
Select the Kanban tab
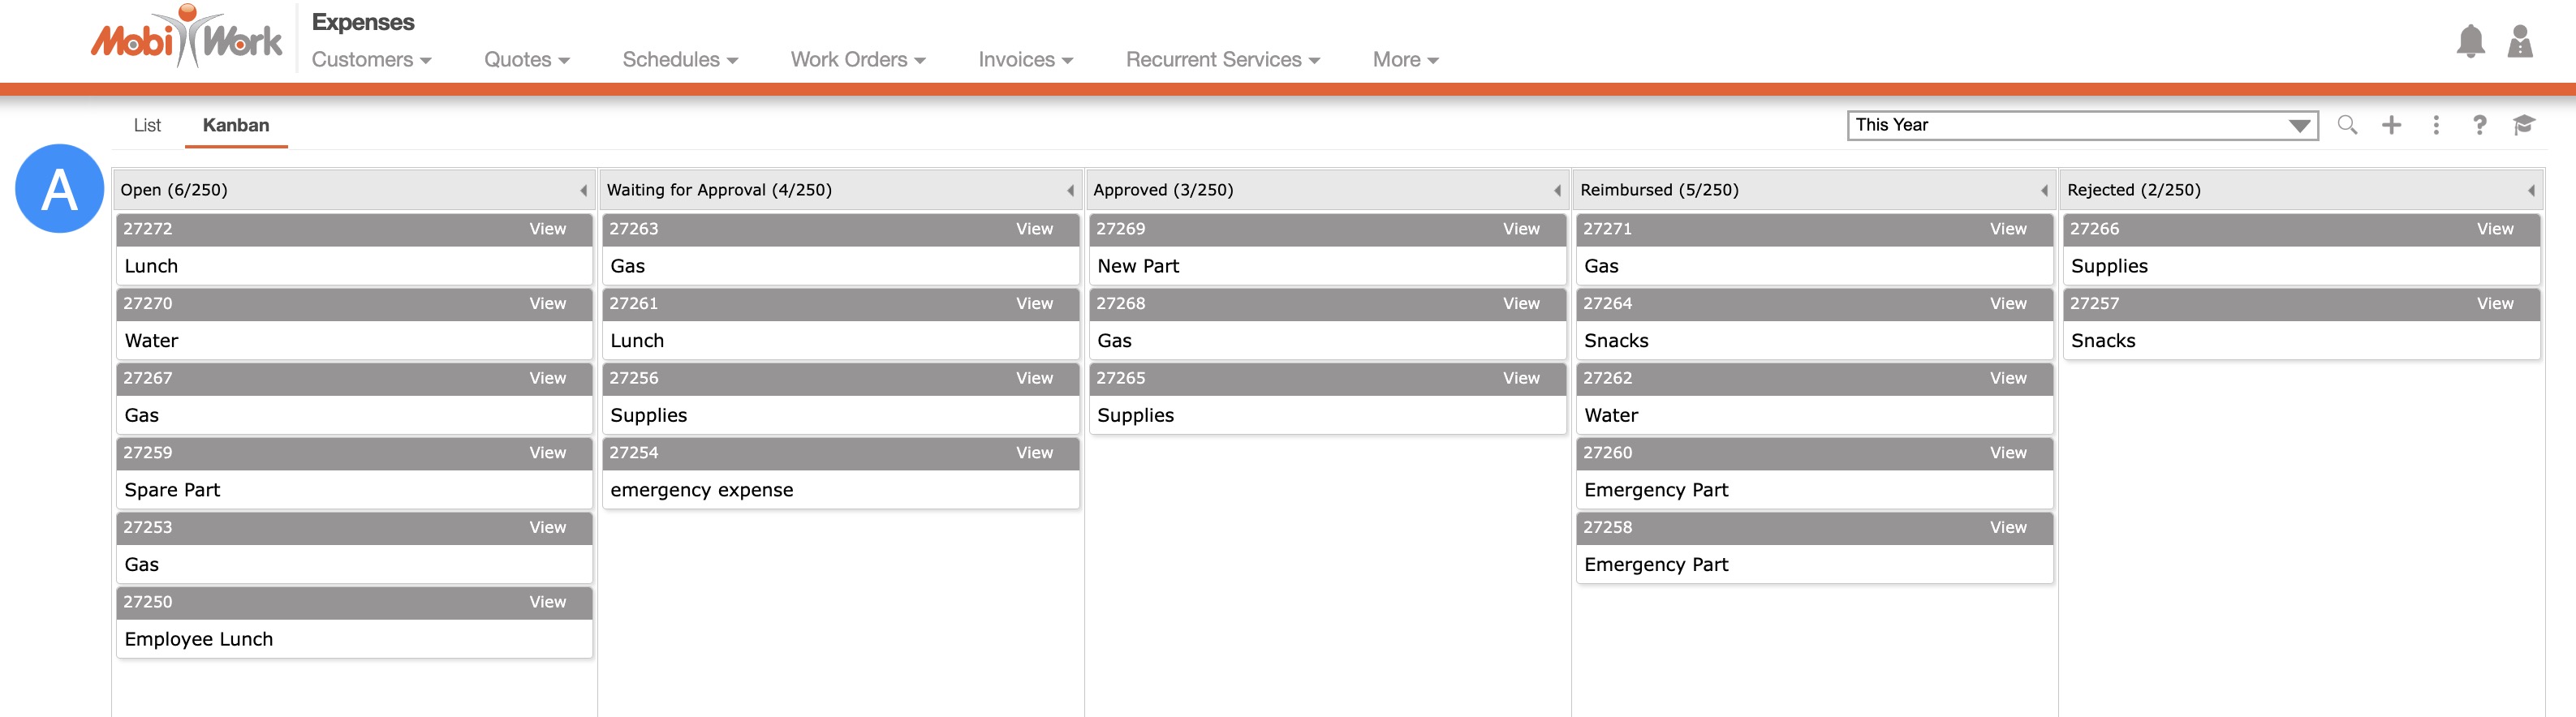coord(236,125)
